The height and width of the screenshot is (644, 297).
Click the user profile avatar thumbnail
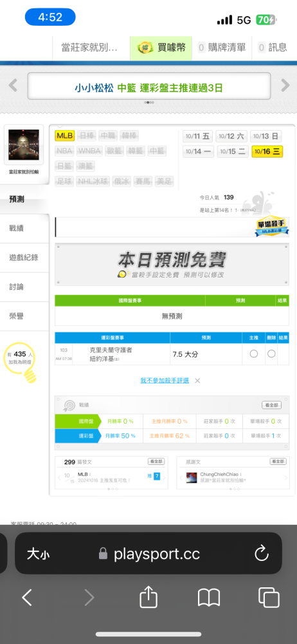click(24, 144)
